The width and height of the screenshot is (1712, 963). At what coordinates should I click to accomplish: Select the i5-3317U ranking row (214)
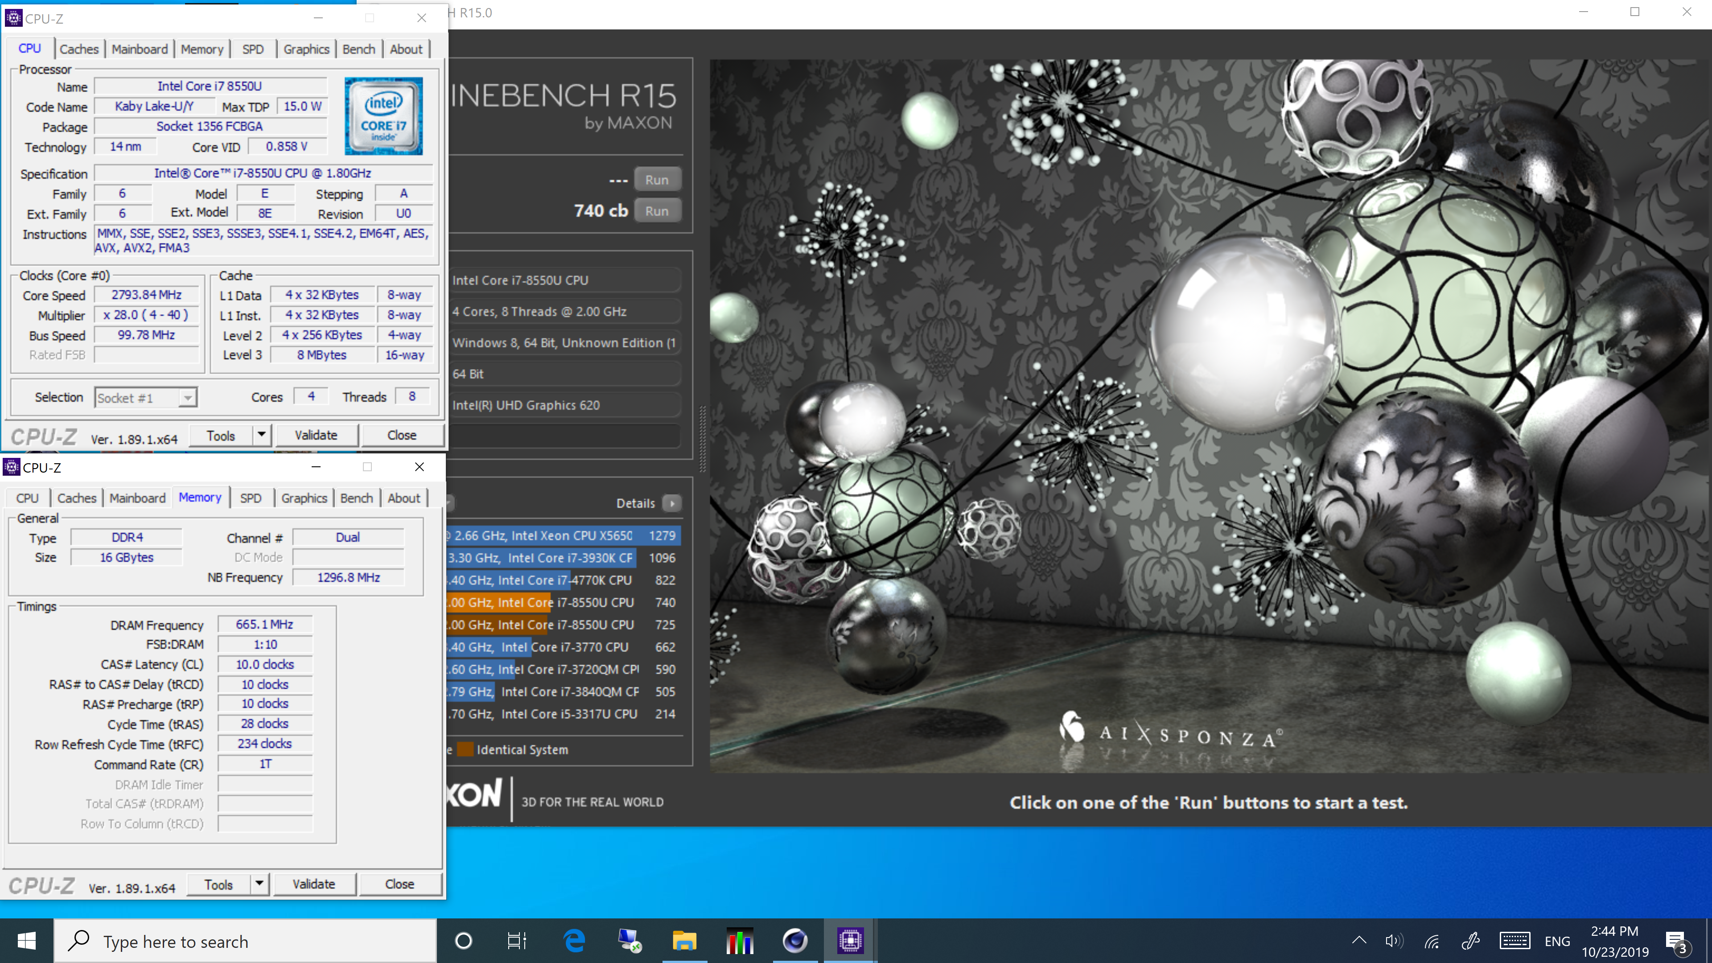click(564, 714)
